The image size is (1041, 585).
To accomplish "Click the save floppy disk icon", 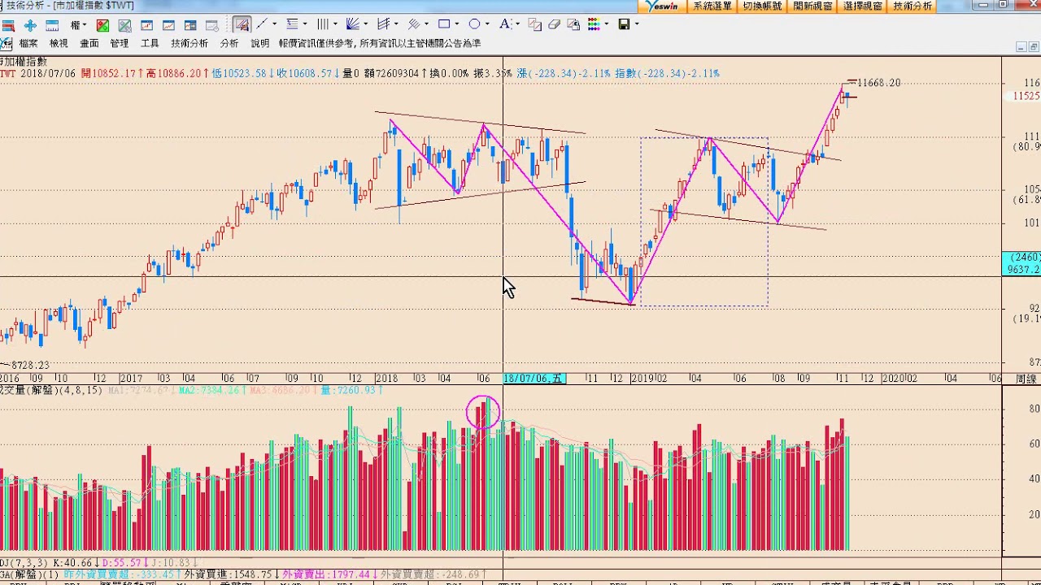I will tap(624, 25).
